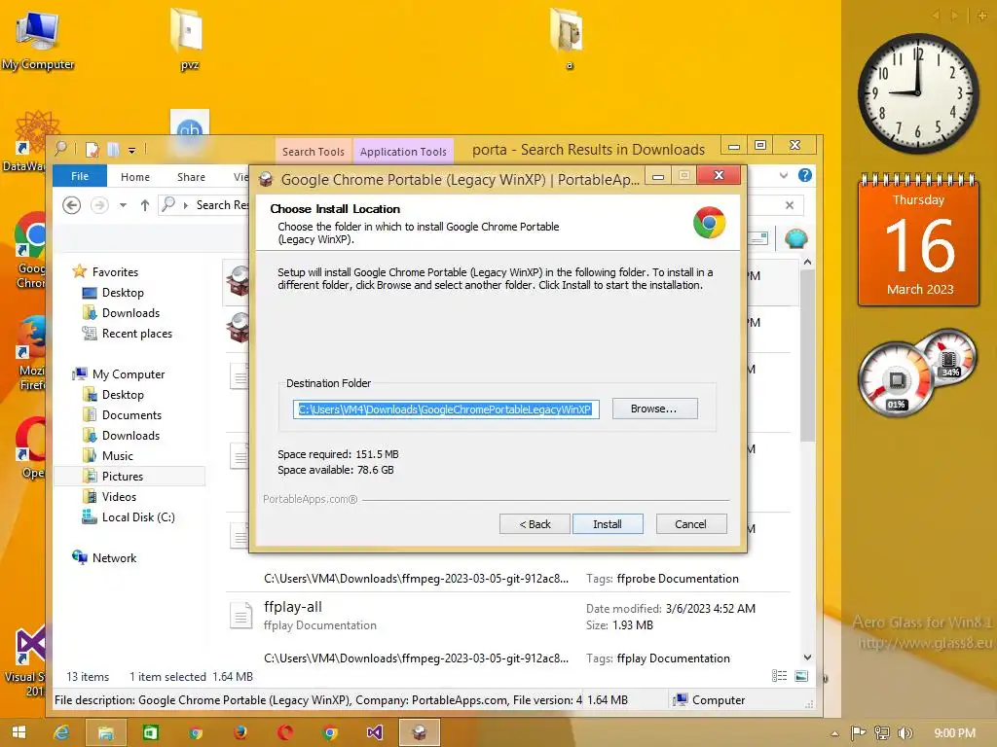Image resolution: width=997 pixels, height=747 pixels.
Task: Select My Computer in navigation pane
Action: 129,374
